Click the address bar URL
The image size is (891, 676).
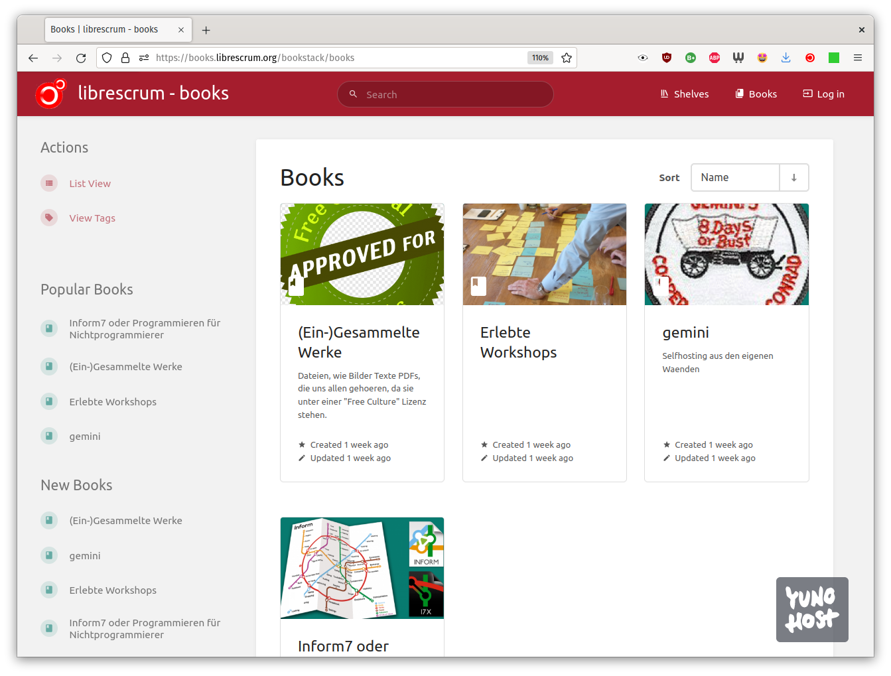coord(255,58)
